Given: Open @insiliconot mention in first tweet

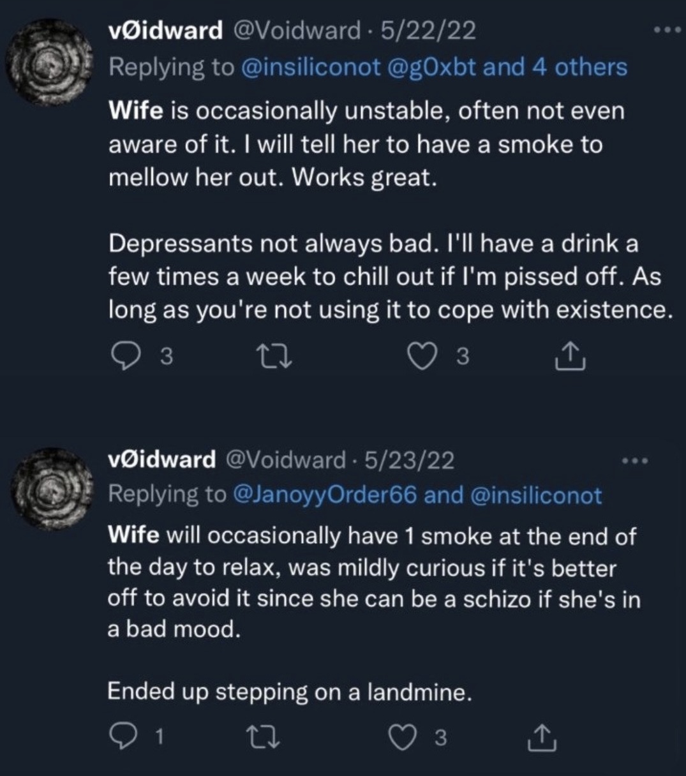Looking at the screenshot, I should click(x=311, y=67).
